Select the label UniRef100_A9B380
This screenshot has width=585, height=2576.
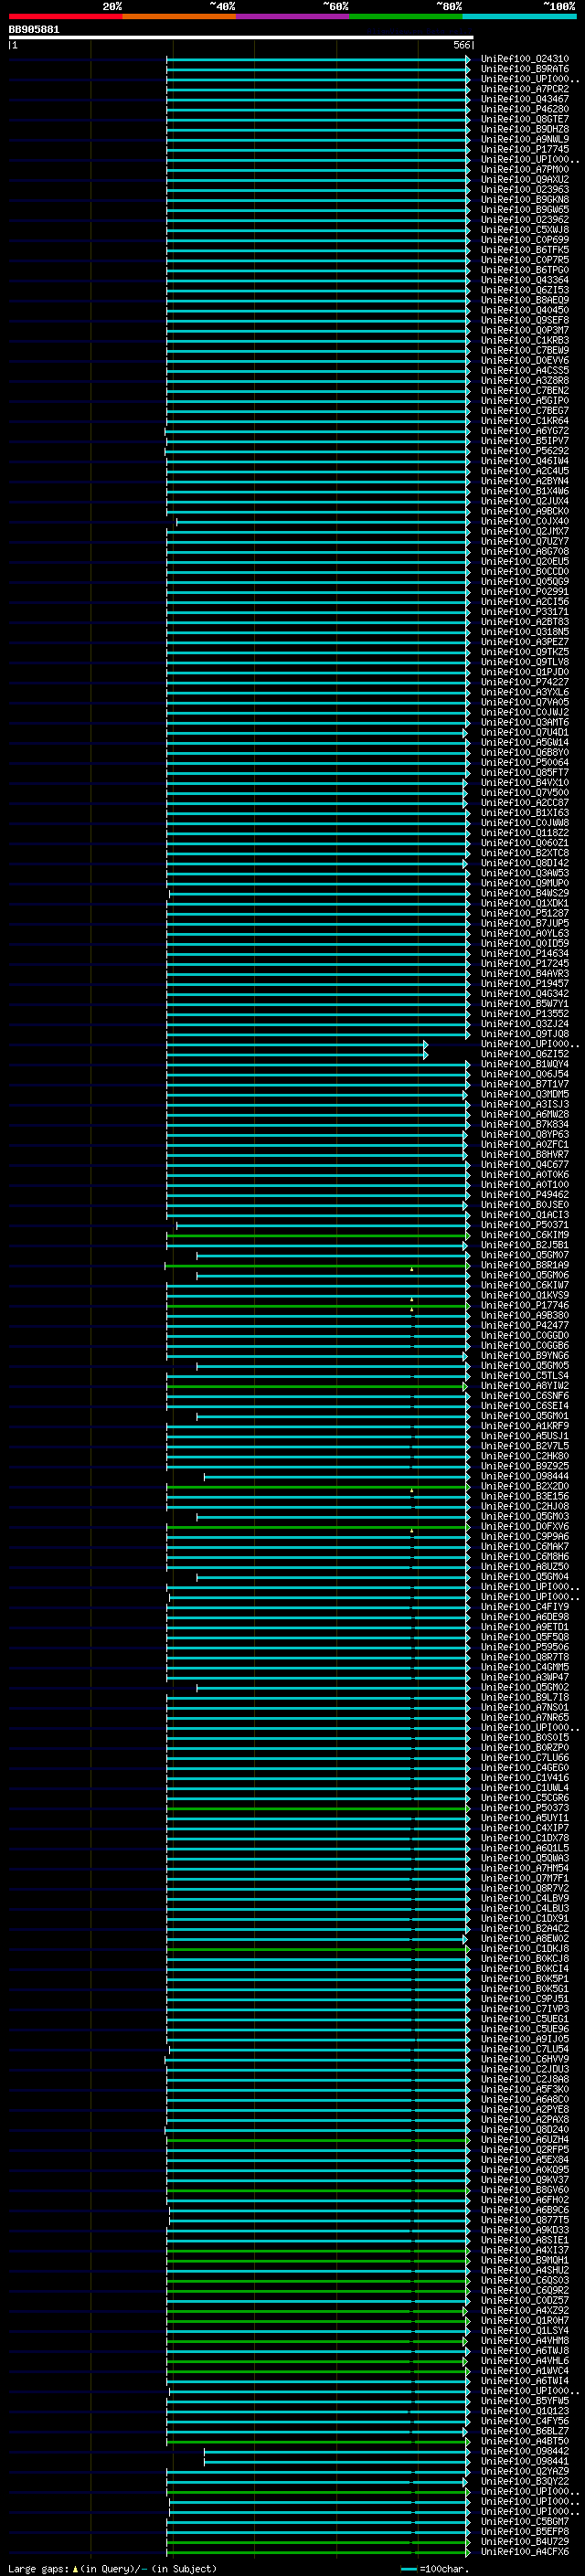(x=525, y=1315)
